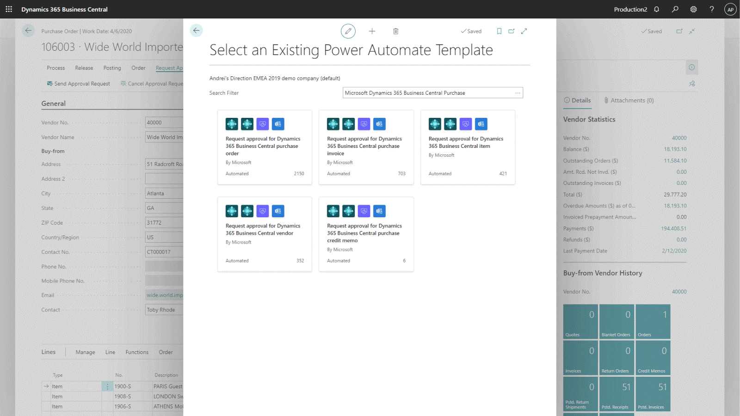740x416 pixels.
Task: Click the plus icon to create new
Action: point(372,31)
